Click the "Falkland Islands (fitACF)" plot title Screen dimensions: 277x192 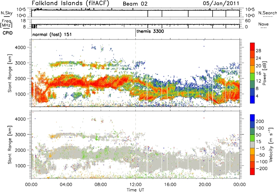[x=70, y=3]
